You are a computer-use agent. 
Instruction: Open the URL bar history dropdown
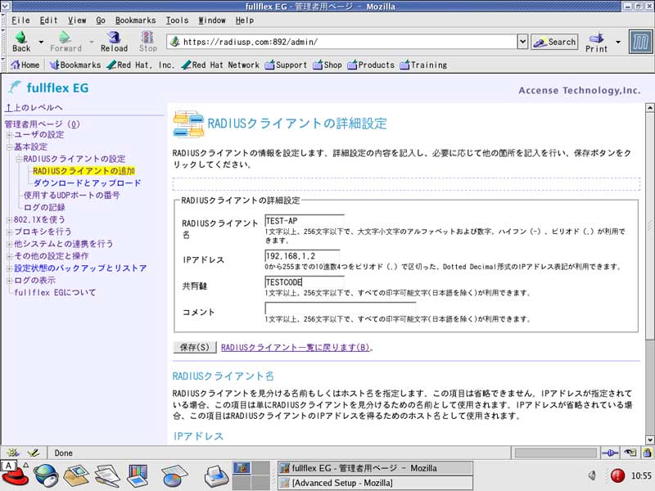point(522,42)
